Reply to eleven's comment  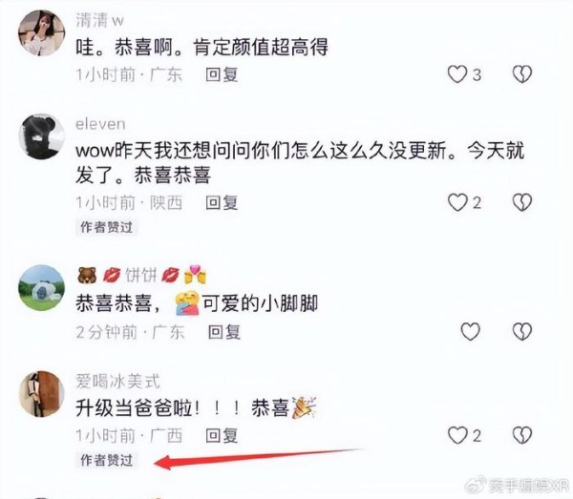tap(222, 203)
